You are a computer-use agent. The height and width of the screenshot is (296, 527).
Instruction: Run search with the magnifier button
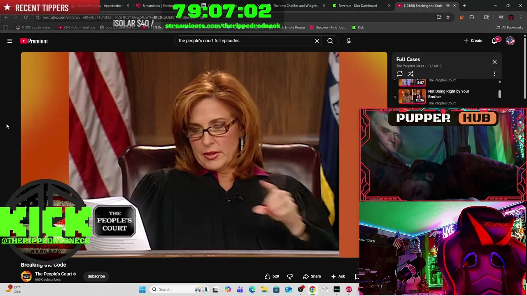point(330,41)
